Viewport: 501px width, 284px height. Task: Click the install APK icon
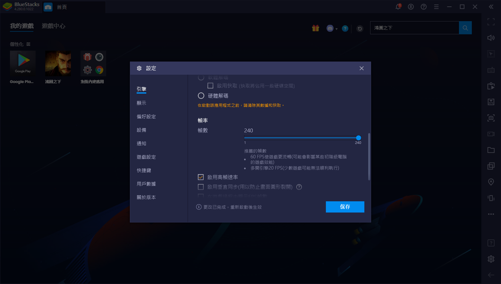coord(491,102)
